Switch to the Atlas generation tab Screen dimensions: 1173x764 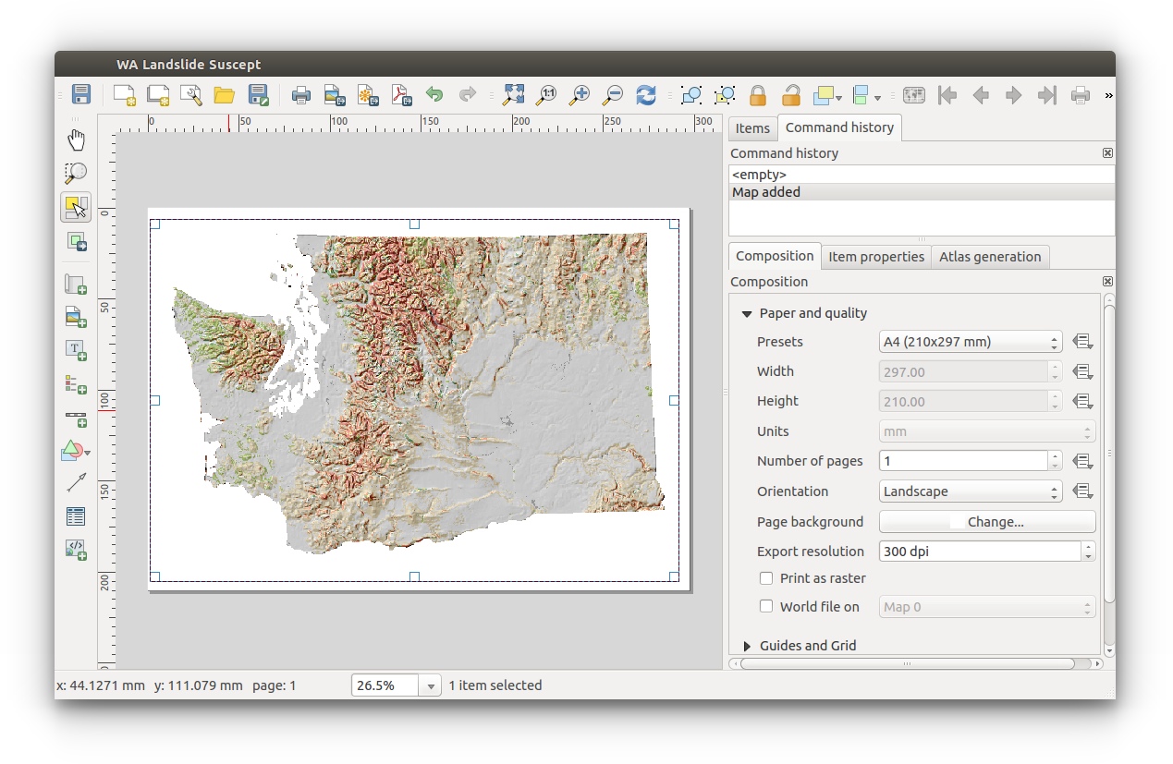pos(990,256)
